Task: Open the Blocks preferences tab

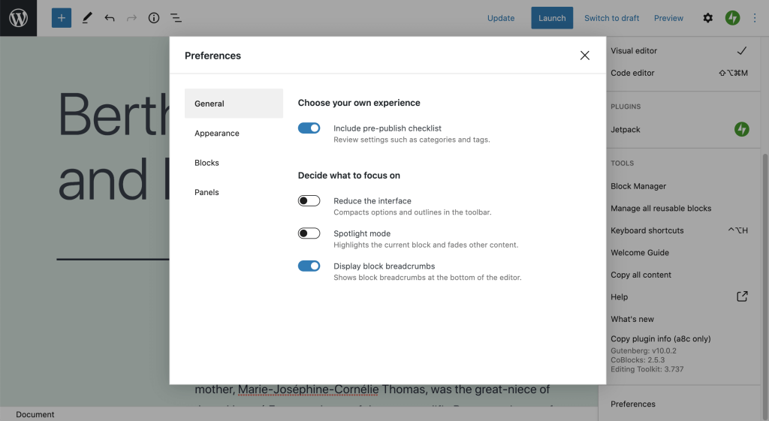Action: pos(207,163)
